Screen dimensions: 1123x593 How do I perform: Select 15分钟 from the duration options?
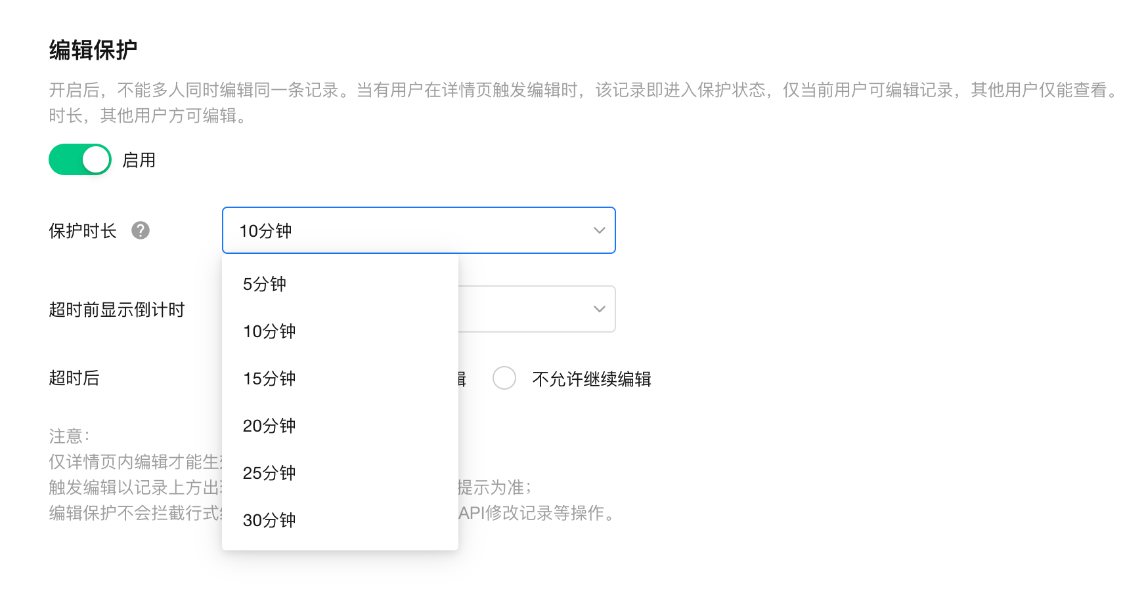(269, 378)
